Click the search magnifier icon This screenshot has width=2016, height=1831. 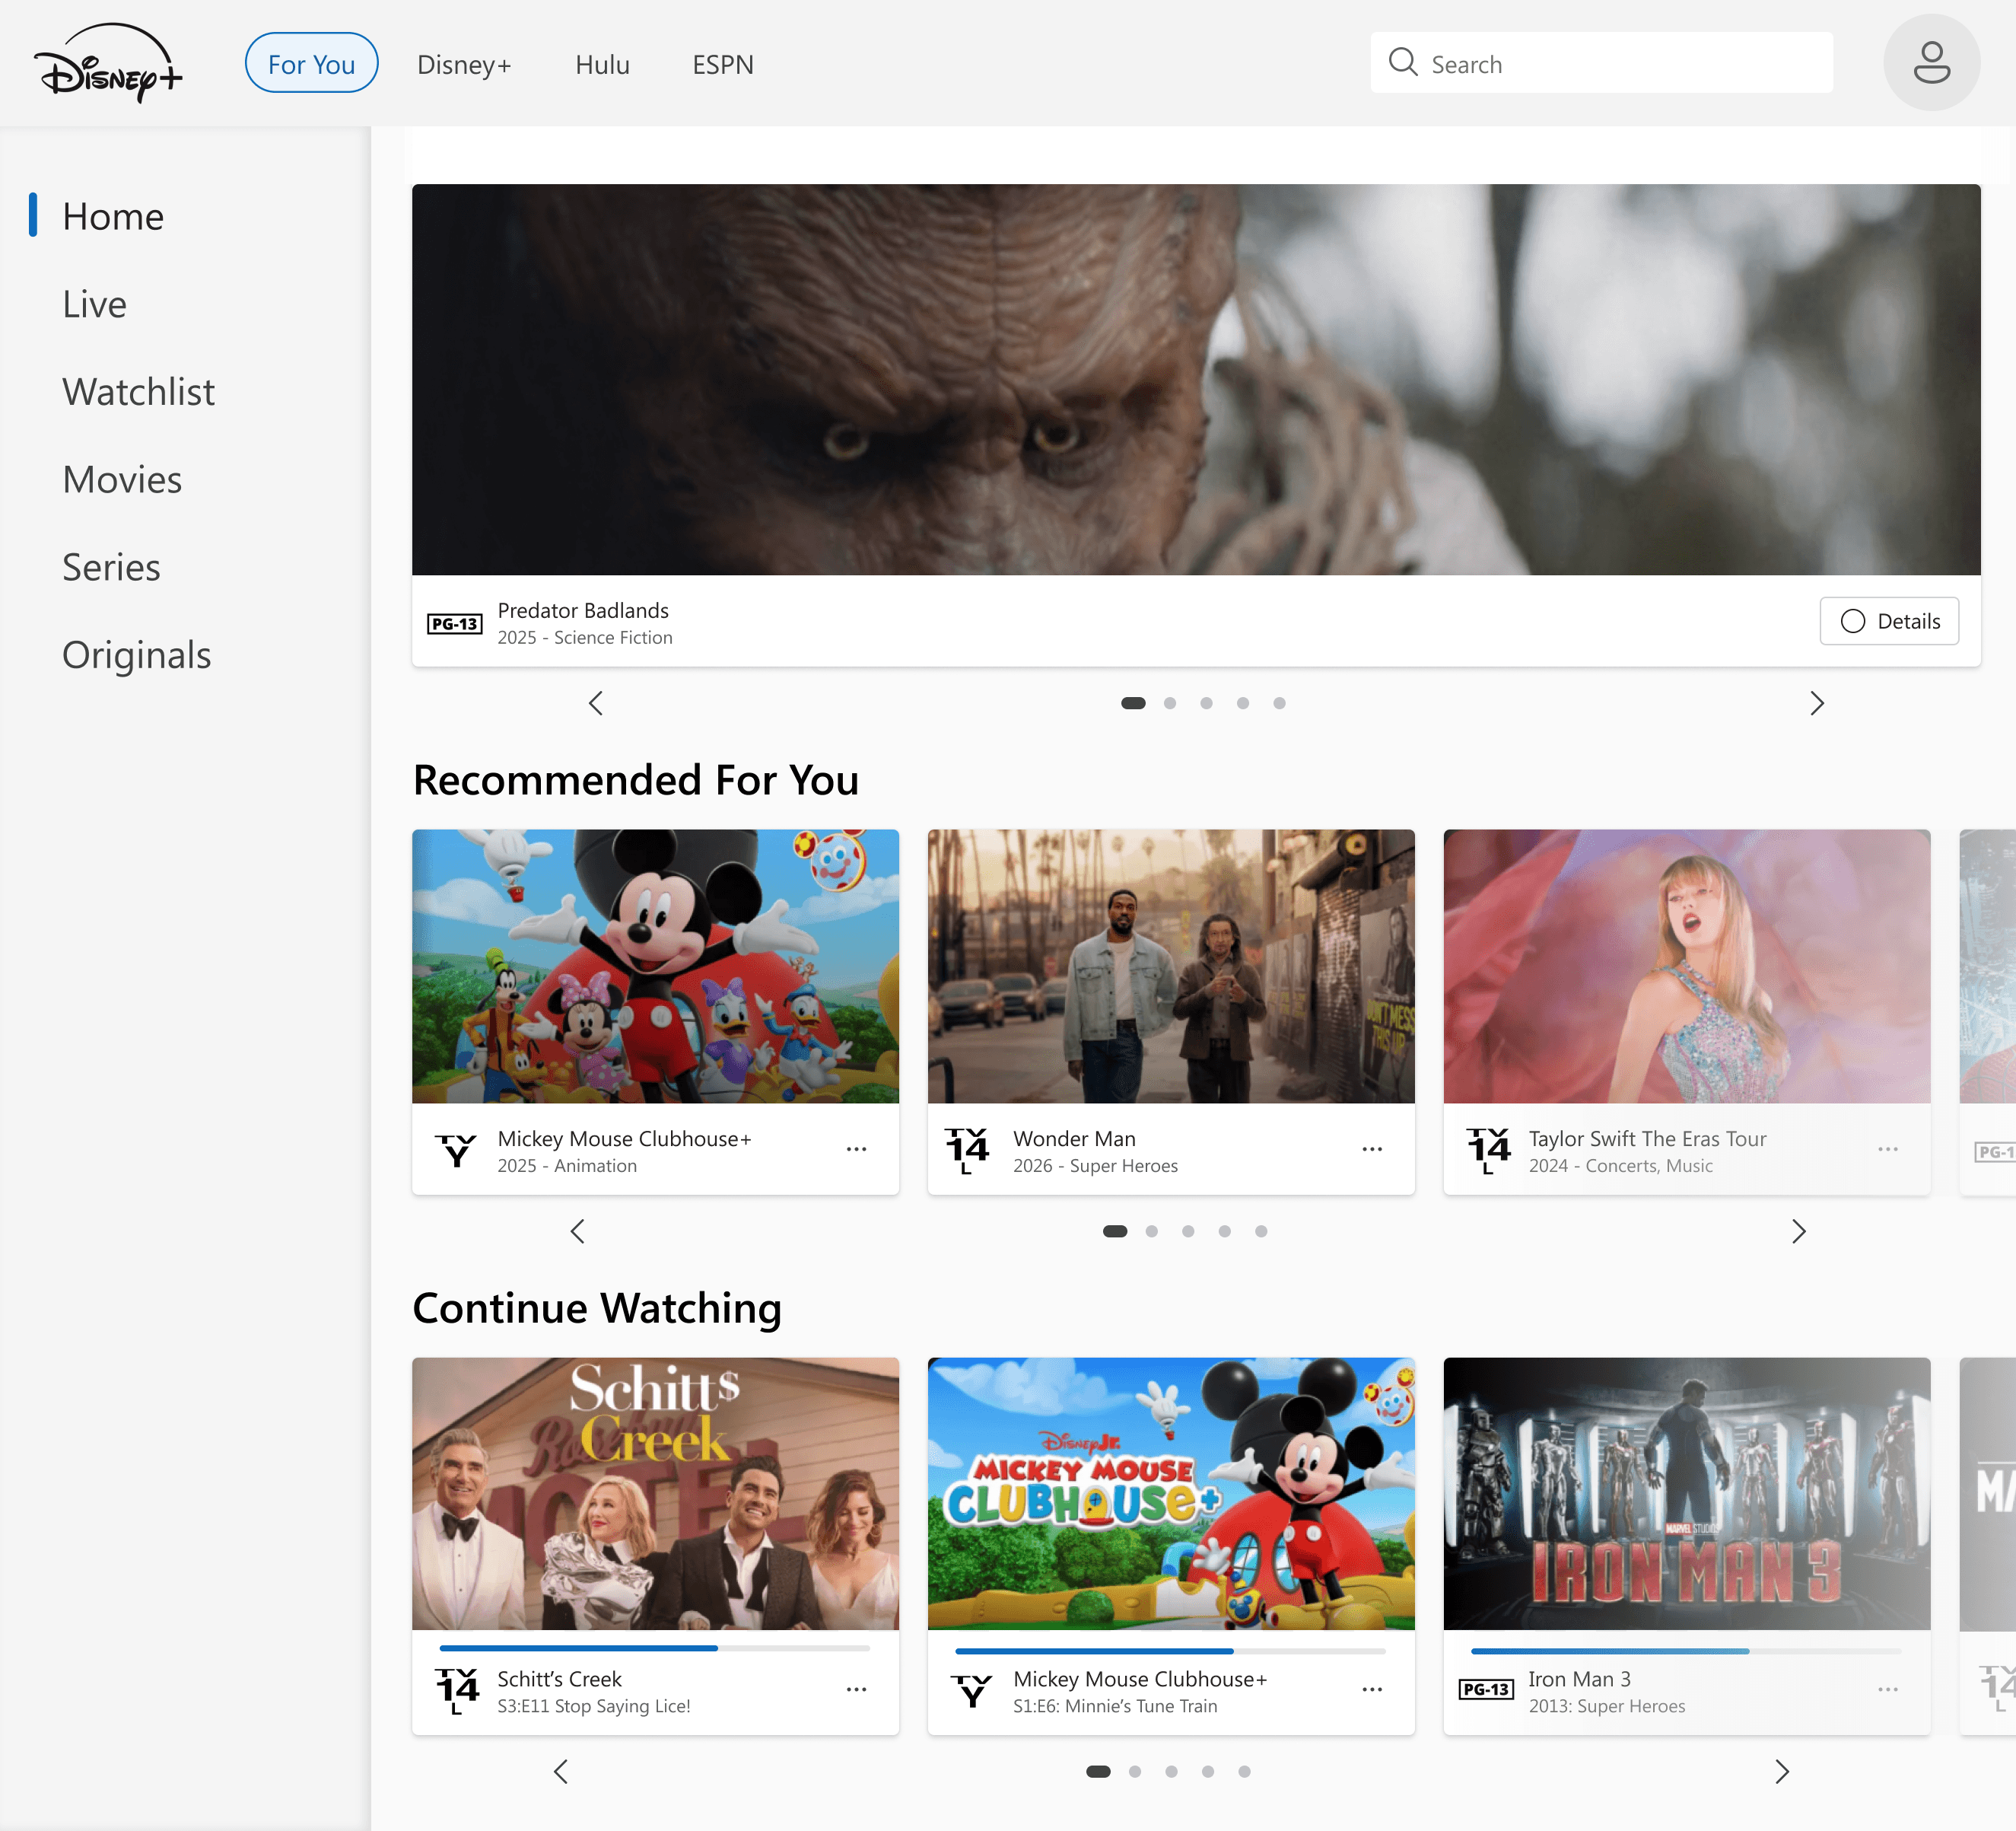(1403, 63)
